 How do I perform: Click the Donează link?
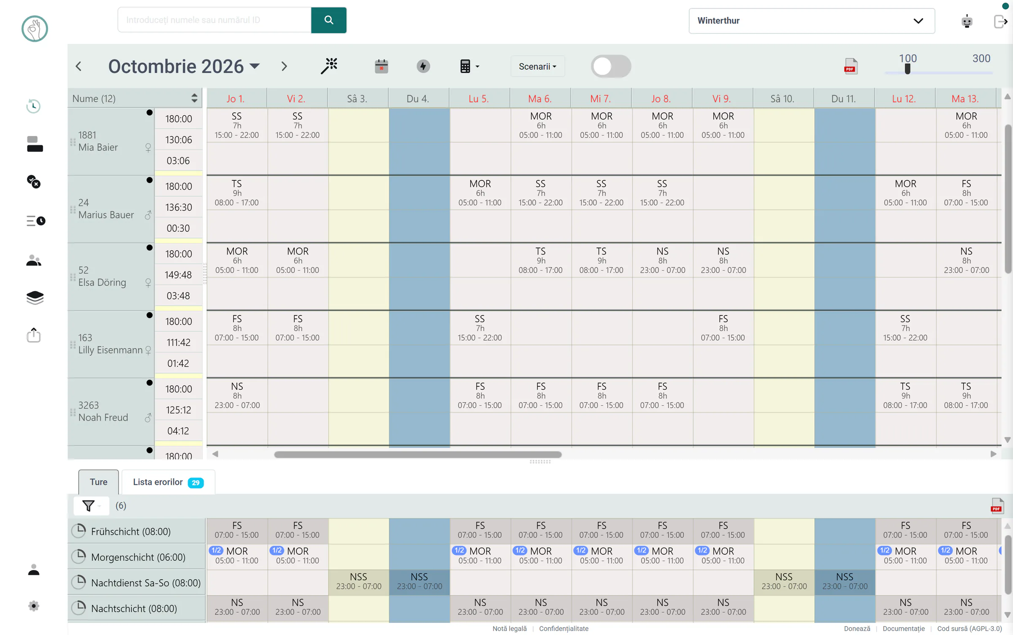[x=857, y=628]
